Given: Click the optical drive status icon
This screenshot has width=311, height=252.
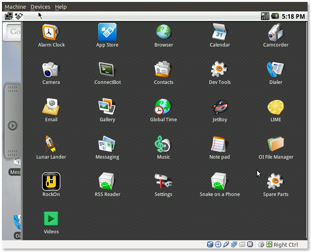Looking at the screenshot, I should [x=218, y=244].
